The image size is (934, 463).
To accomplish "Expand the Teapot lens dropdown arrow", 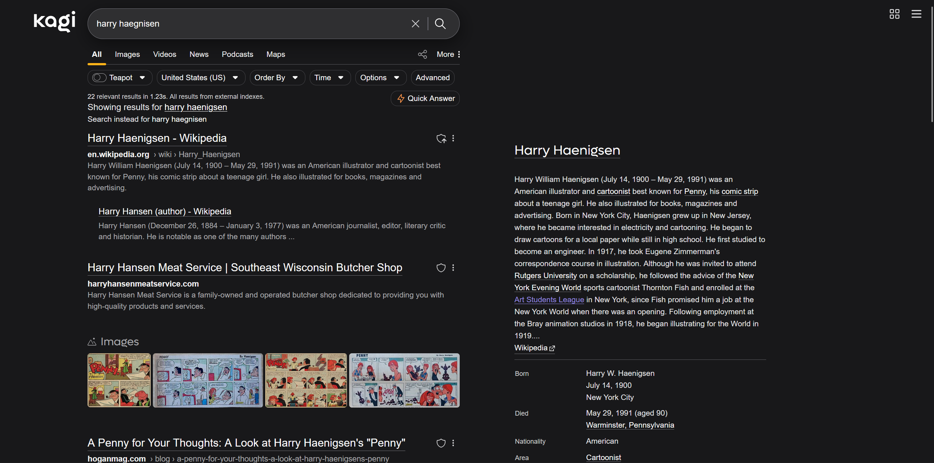I will point(142,78).
